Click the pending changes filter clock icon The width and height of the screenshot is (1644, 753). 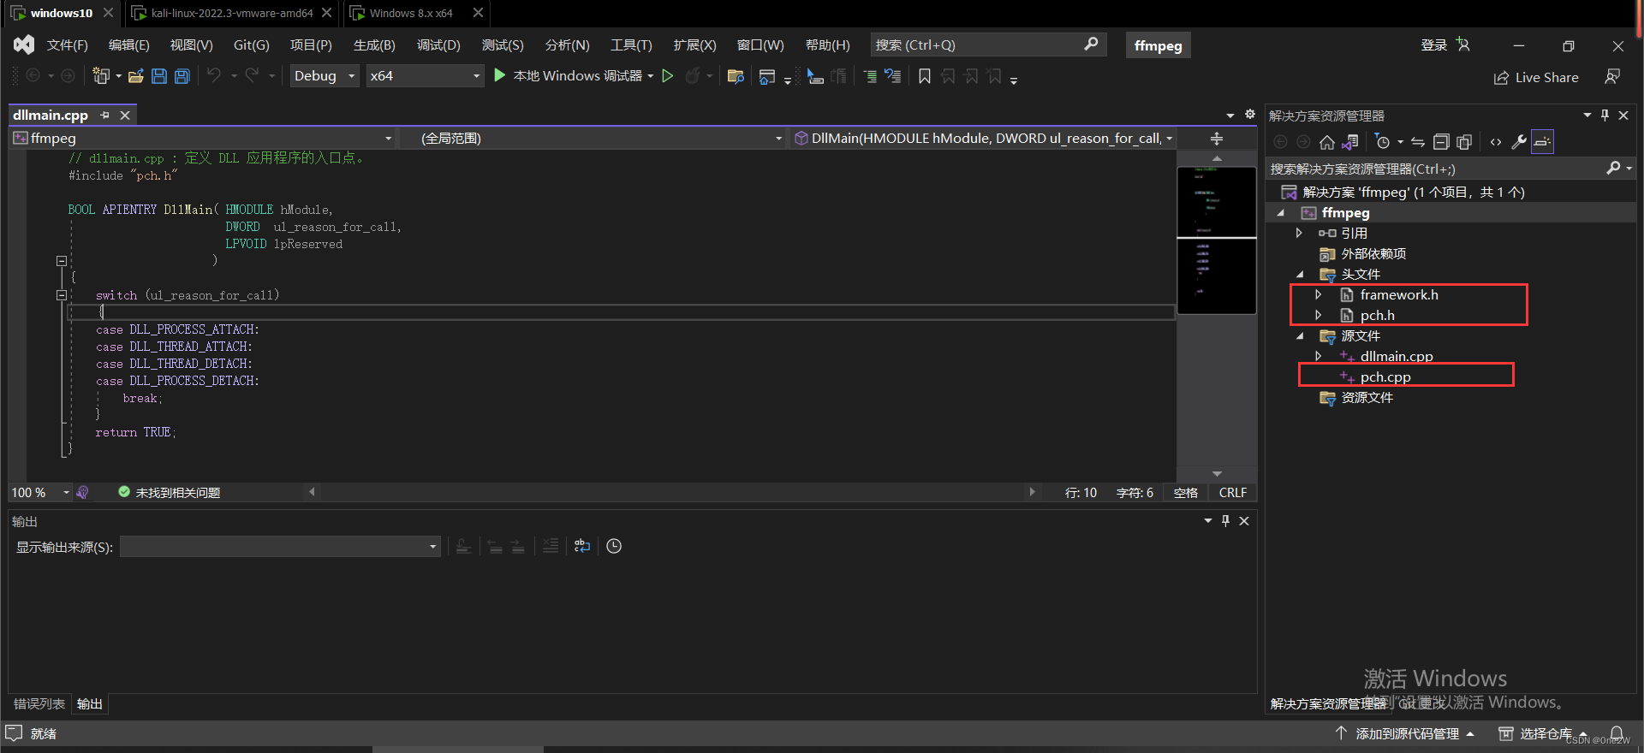tap(1382, 142)
